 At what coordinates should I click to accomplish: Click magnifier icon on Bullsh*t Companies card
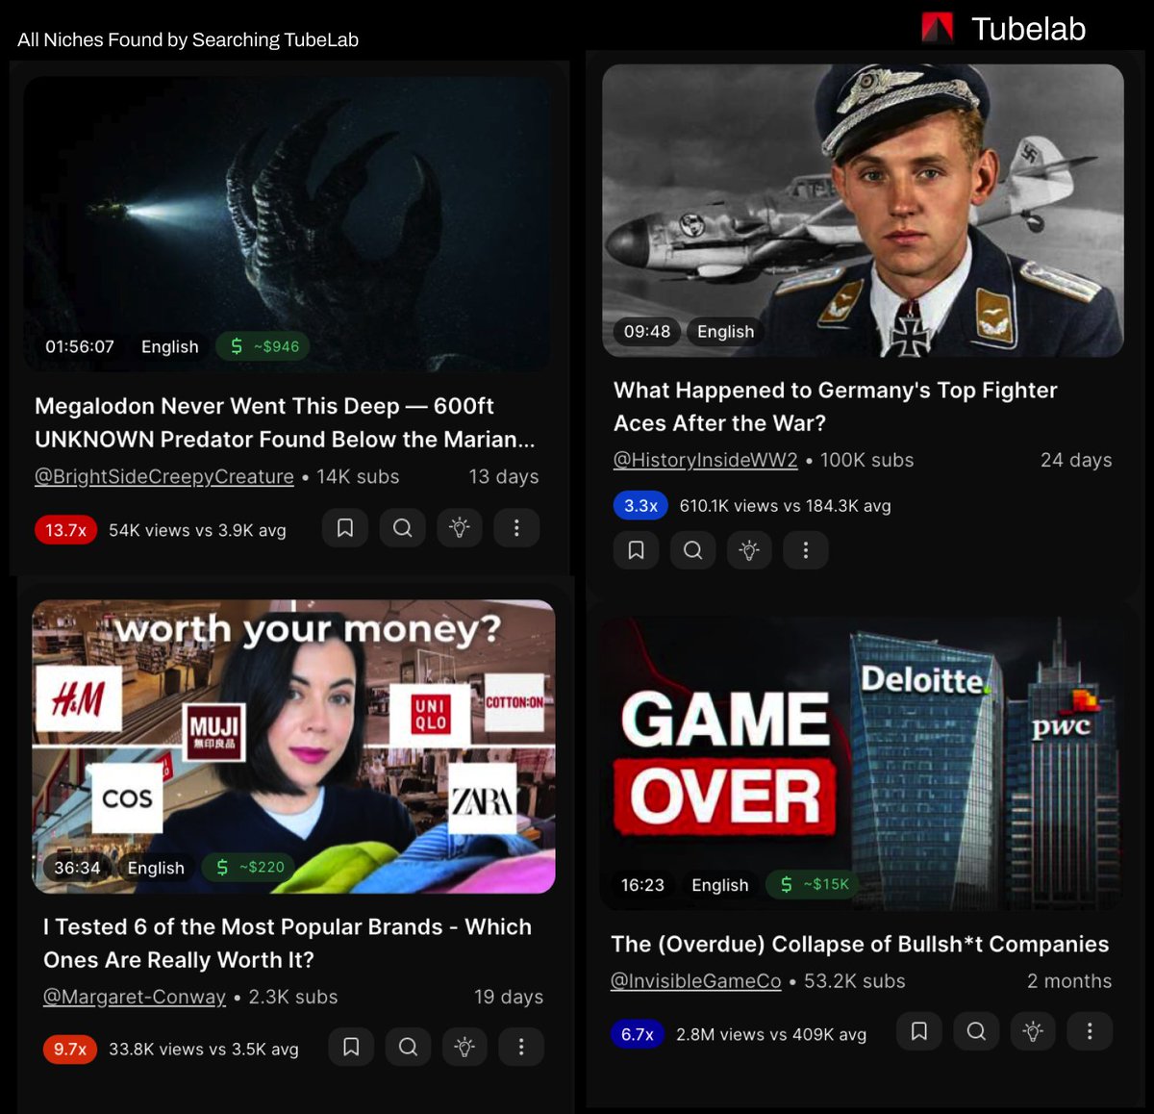point(976,1031)
